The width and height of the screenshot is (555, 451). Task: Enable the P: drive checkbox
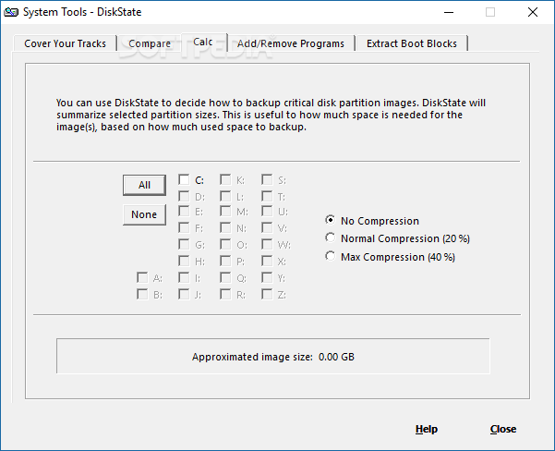pos(225,261)
